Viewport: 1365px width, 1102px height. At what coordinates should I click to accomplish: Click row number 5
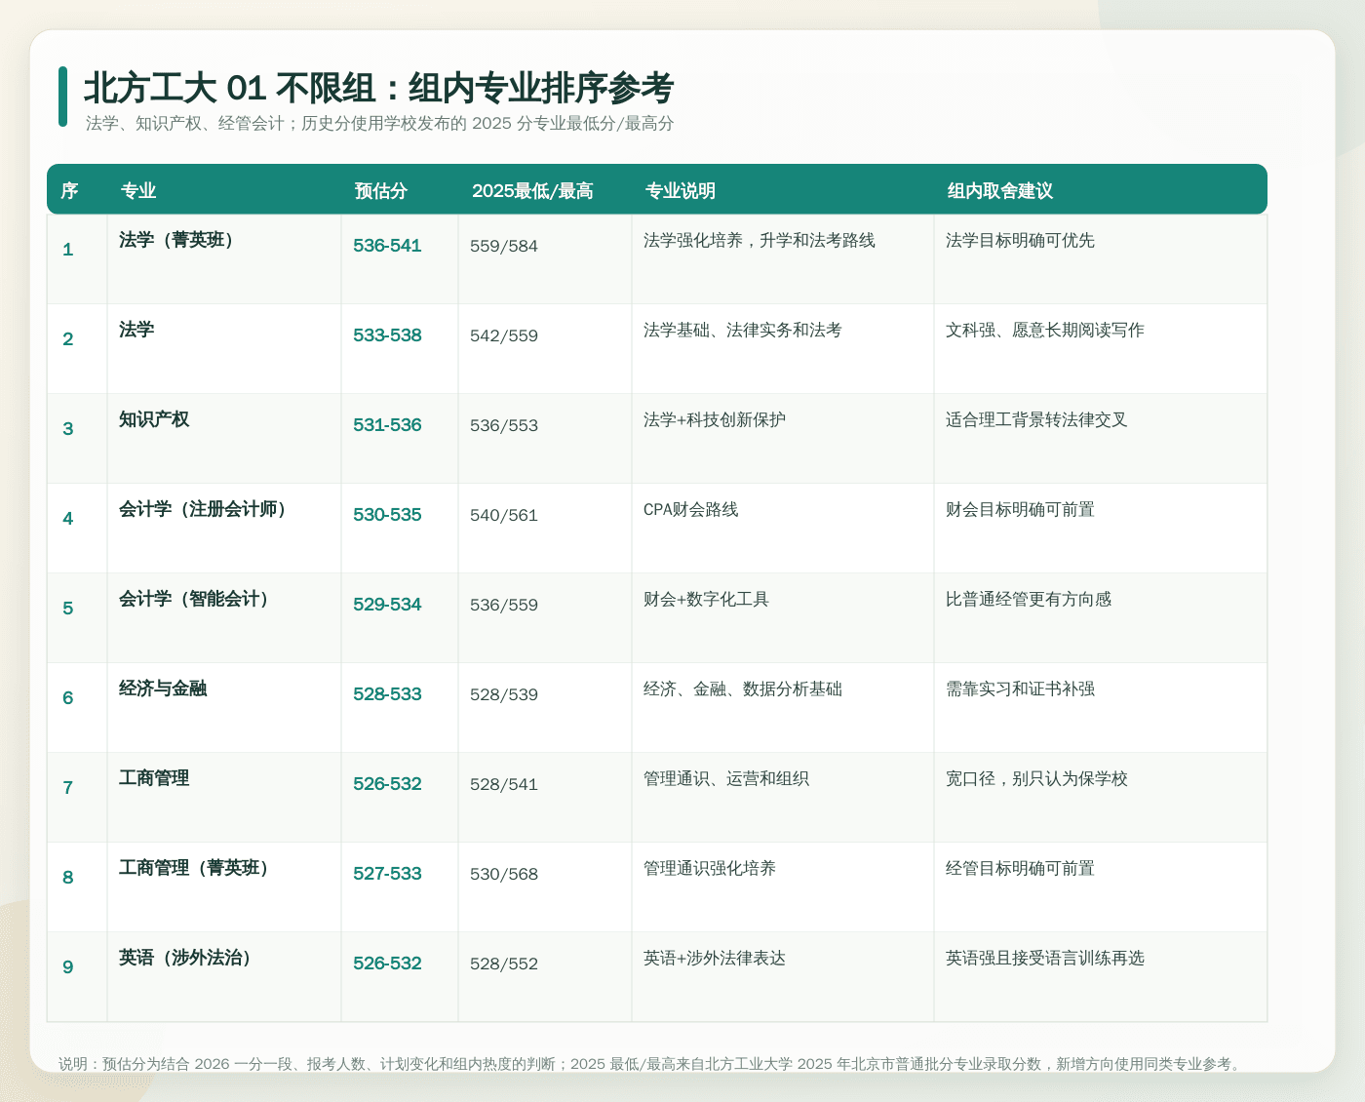68,609
